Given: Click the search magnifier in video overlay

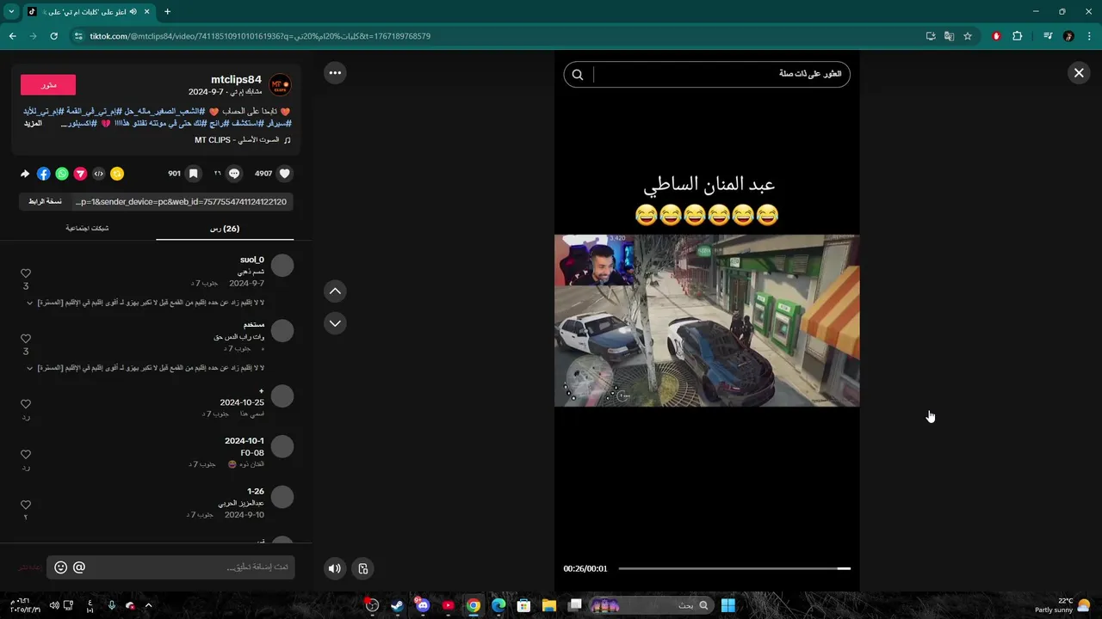Looking at the screenshot, I should pyautogui.click(x=578, y=75).
